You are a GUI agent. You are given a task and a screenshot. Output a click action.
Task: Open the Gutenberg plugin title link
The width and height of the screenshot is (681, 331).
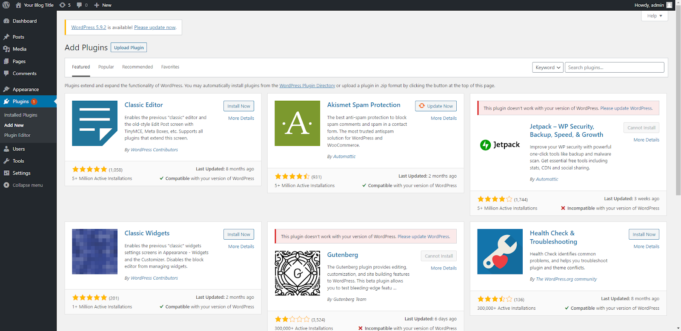click(x=343, y=255)
